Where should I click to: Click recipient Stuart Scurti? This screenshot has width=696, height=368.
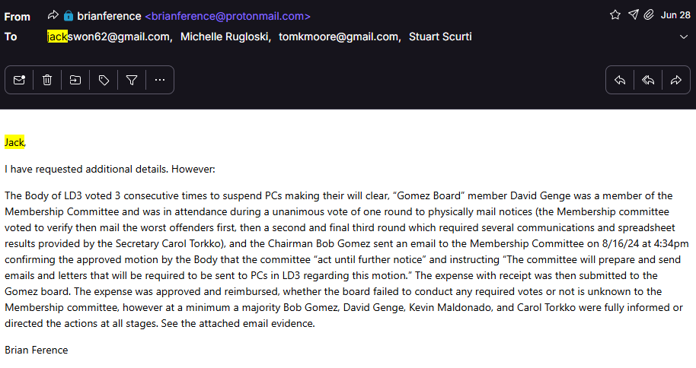coord(440,36)
